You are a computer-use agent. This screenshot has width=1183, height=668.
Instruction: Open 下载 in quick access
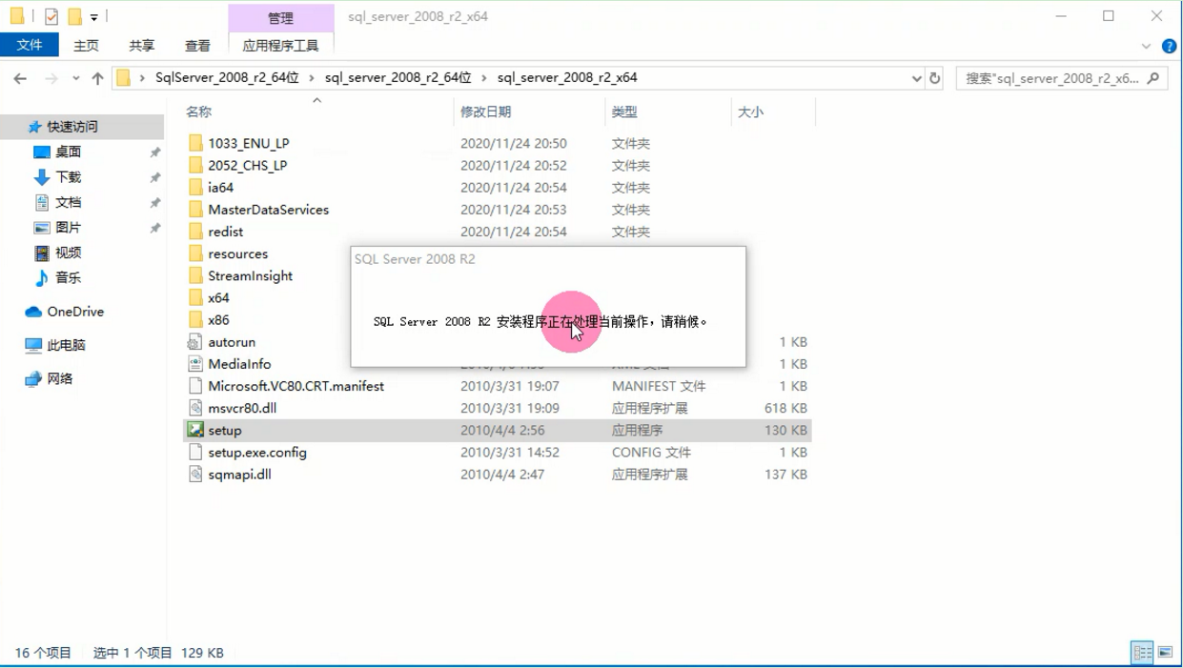click(57, 177)
